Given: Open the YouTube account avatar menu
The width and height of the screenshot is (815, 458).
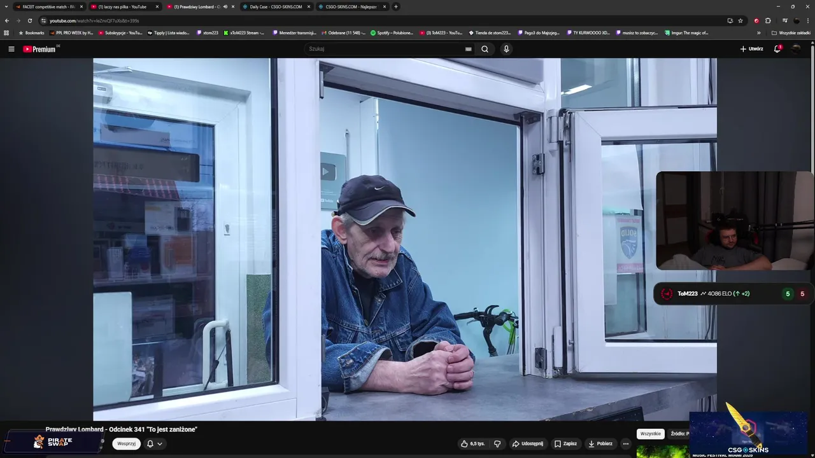Looking at the screenshot, I should [797, 49].
